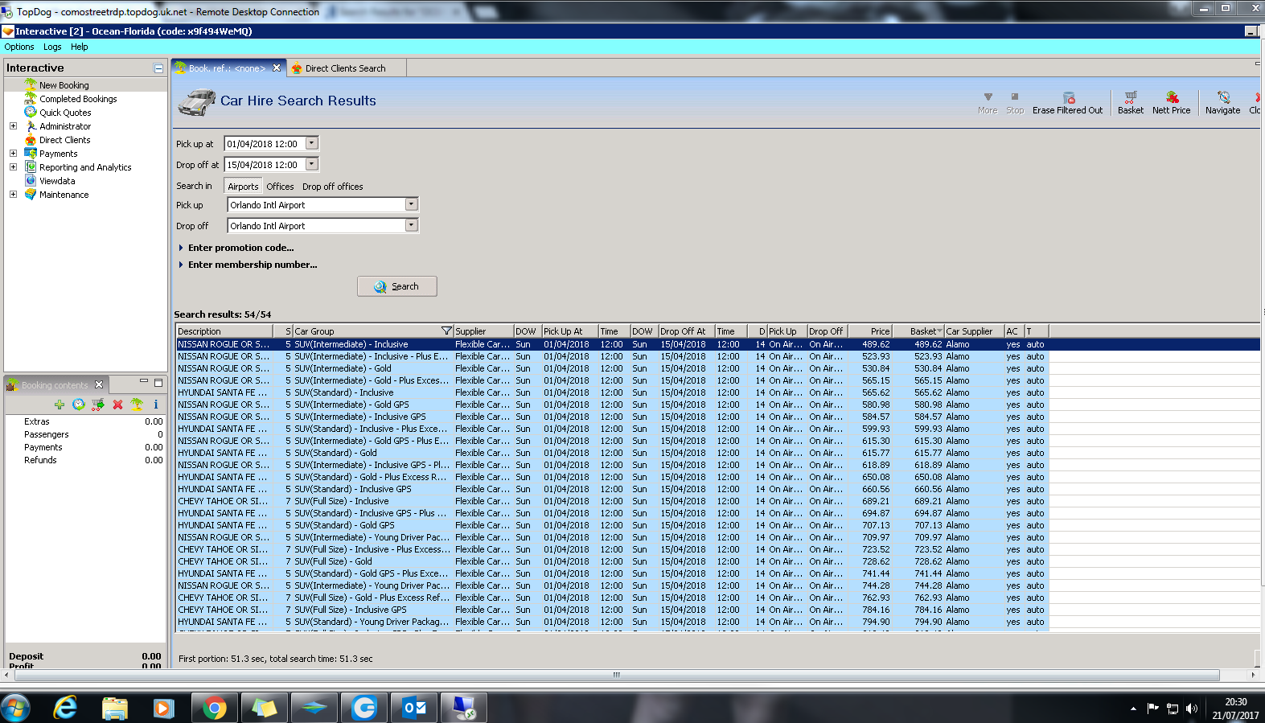Select the Offices search option
Viewport: 1265px width, 723px height.
280,187
